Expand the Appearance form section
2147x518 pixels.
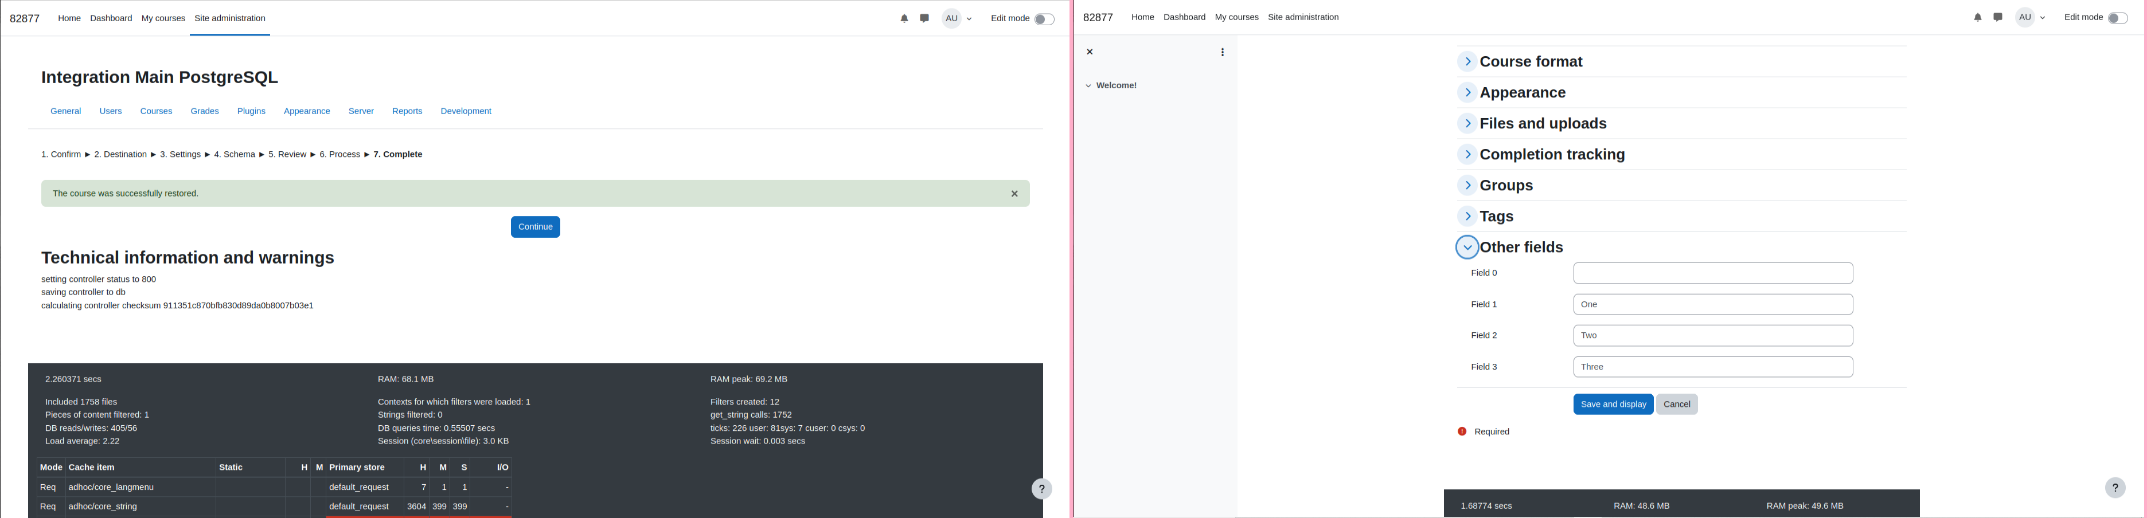tap(1467, 92)
